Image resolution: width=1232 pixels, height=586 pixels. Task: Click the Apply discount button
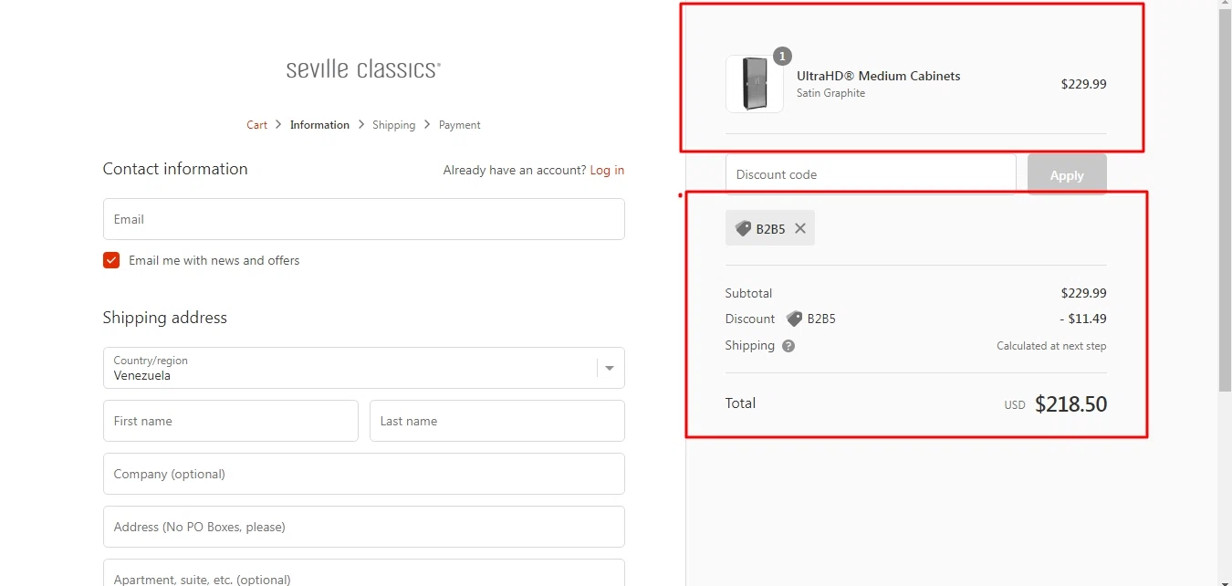click(x=1067, y=174)
